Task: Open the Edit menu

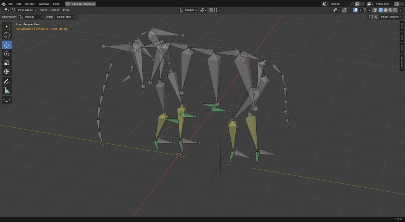Action: pyautogui.click(x=19, y=4)
